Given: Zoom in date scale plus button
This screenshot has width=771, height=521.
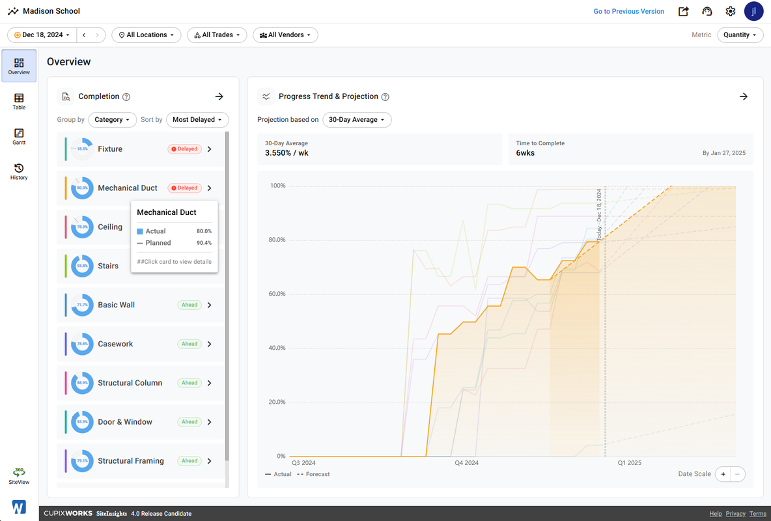Looking at the screenshot, I should (x=723, y=474).
